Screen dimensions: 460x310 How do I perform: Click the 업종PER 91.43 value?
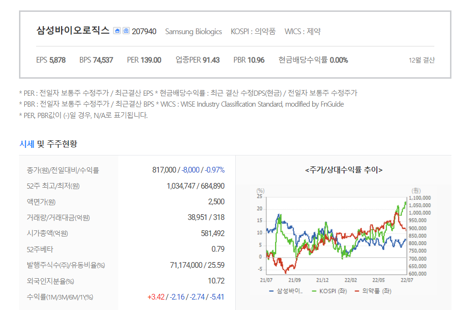coord(197,60)
